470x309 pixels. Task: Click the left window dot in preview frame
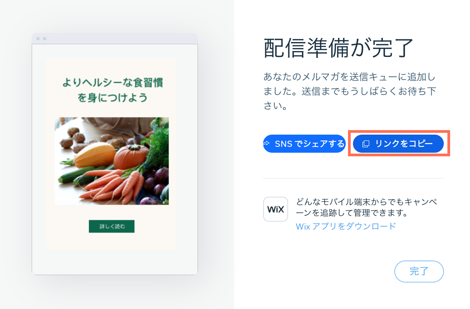tap(38, 38)
